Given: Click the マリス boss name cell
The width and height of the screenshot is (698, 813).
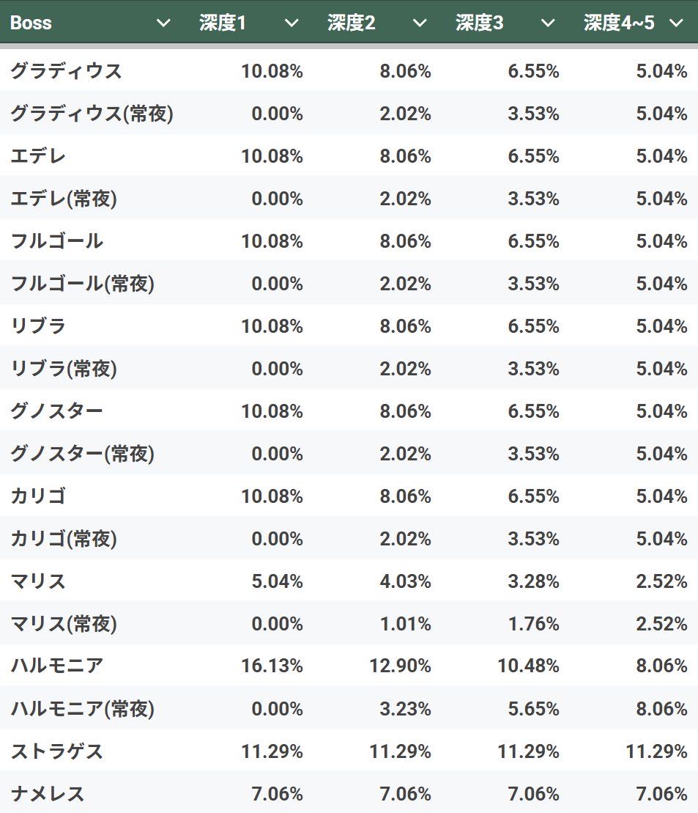Looking at the screenshot, I should coord(38,581).
